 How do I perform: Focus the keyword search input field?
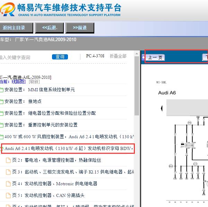pyautogui.click(x=24, y=57)
